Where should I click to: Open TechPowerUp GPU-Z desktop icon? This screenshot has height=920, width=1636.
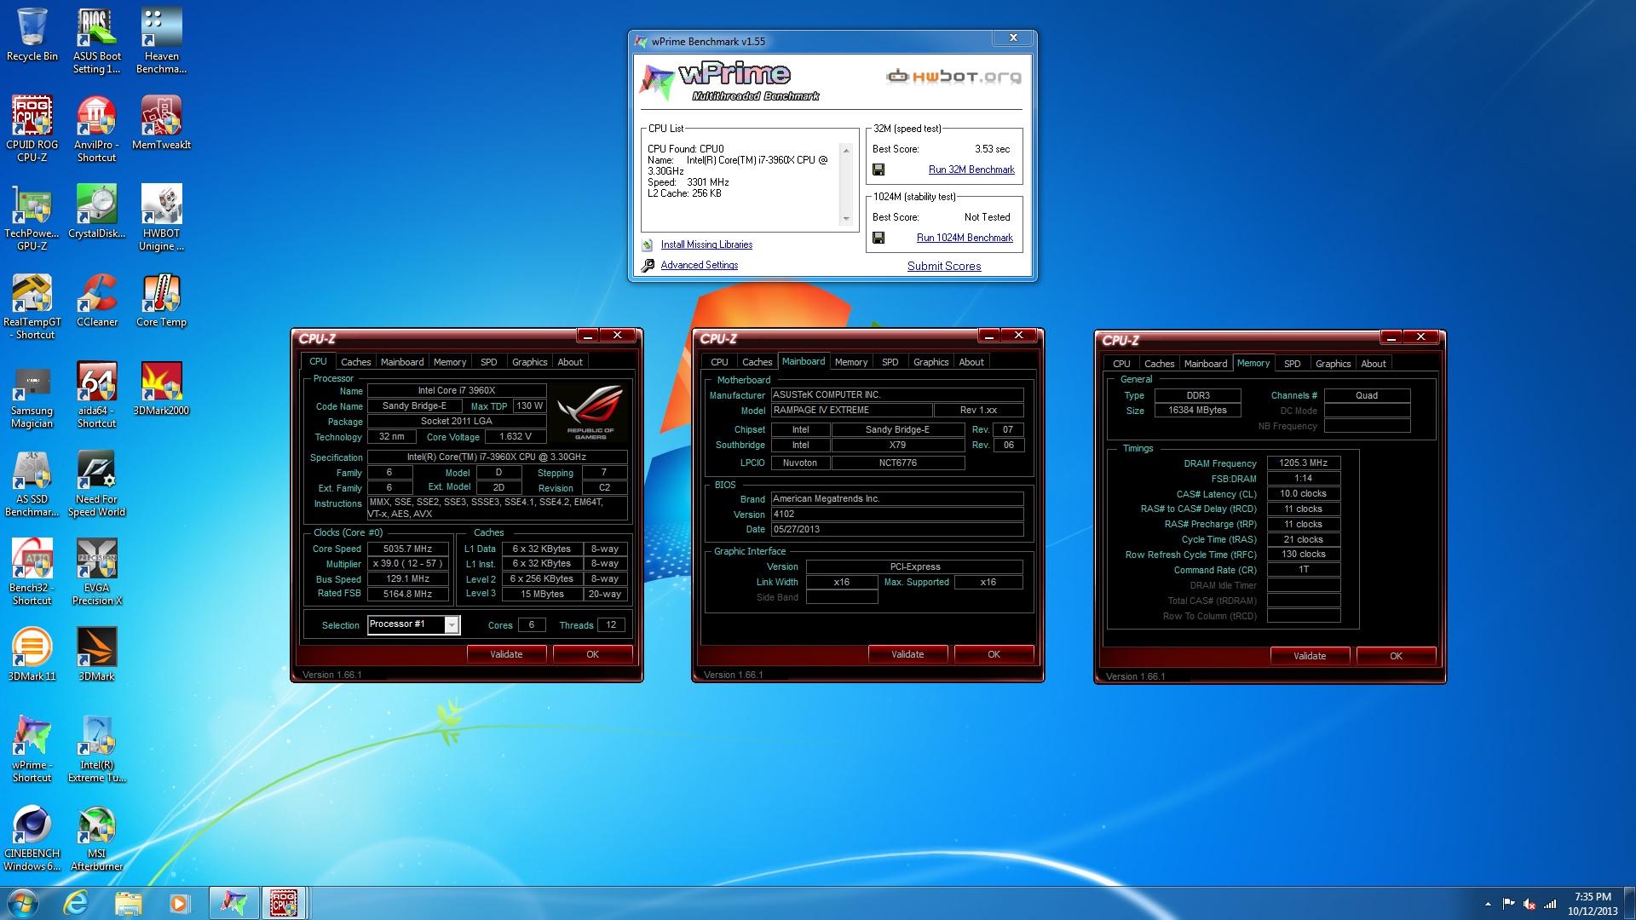point(32,217)
